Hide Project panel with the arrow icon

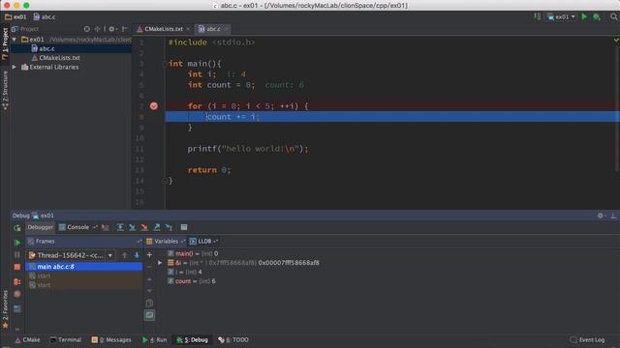click(x=125, y=29)
